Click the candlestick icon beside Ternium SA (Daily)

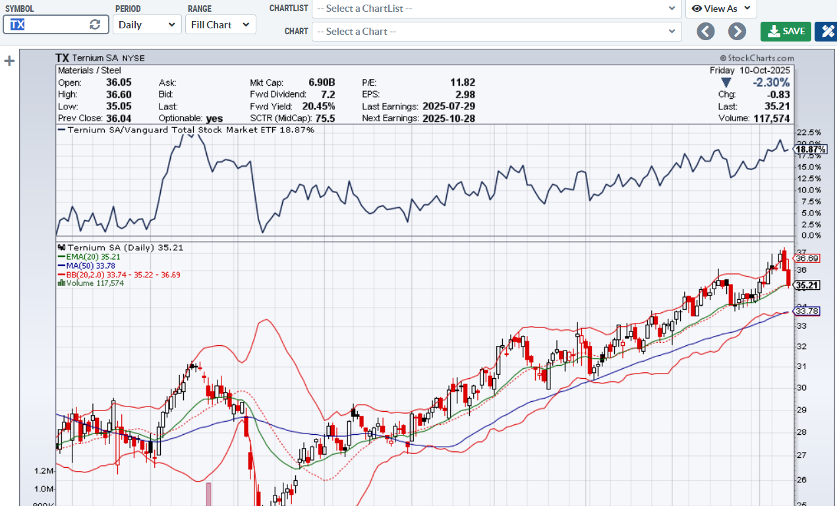62,248
